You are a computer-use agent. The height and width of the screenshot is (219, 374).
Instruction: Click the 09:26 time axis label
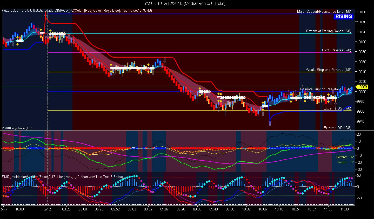coord(181,209)
